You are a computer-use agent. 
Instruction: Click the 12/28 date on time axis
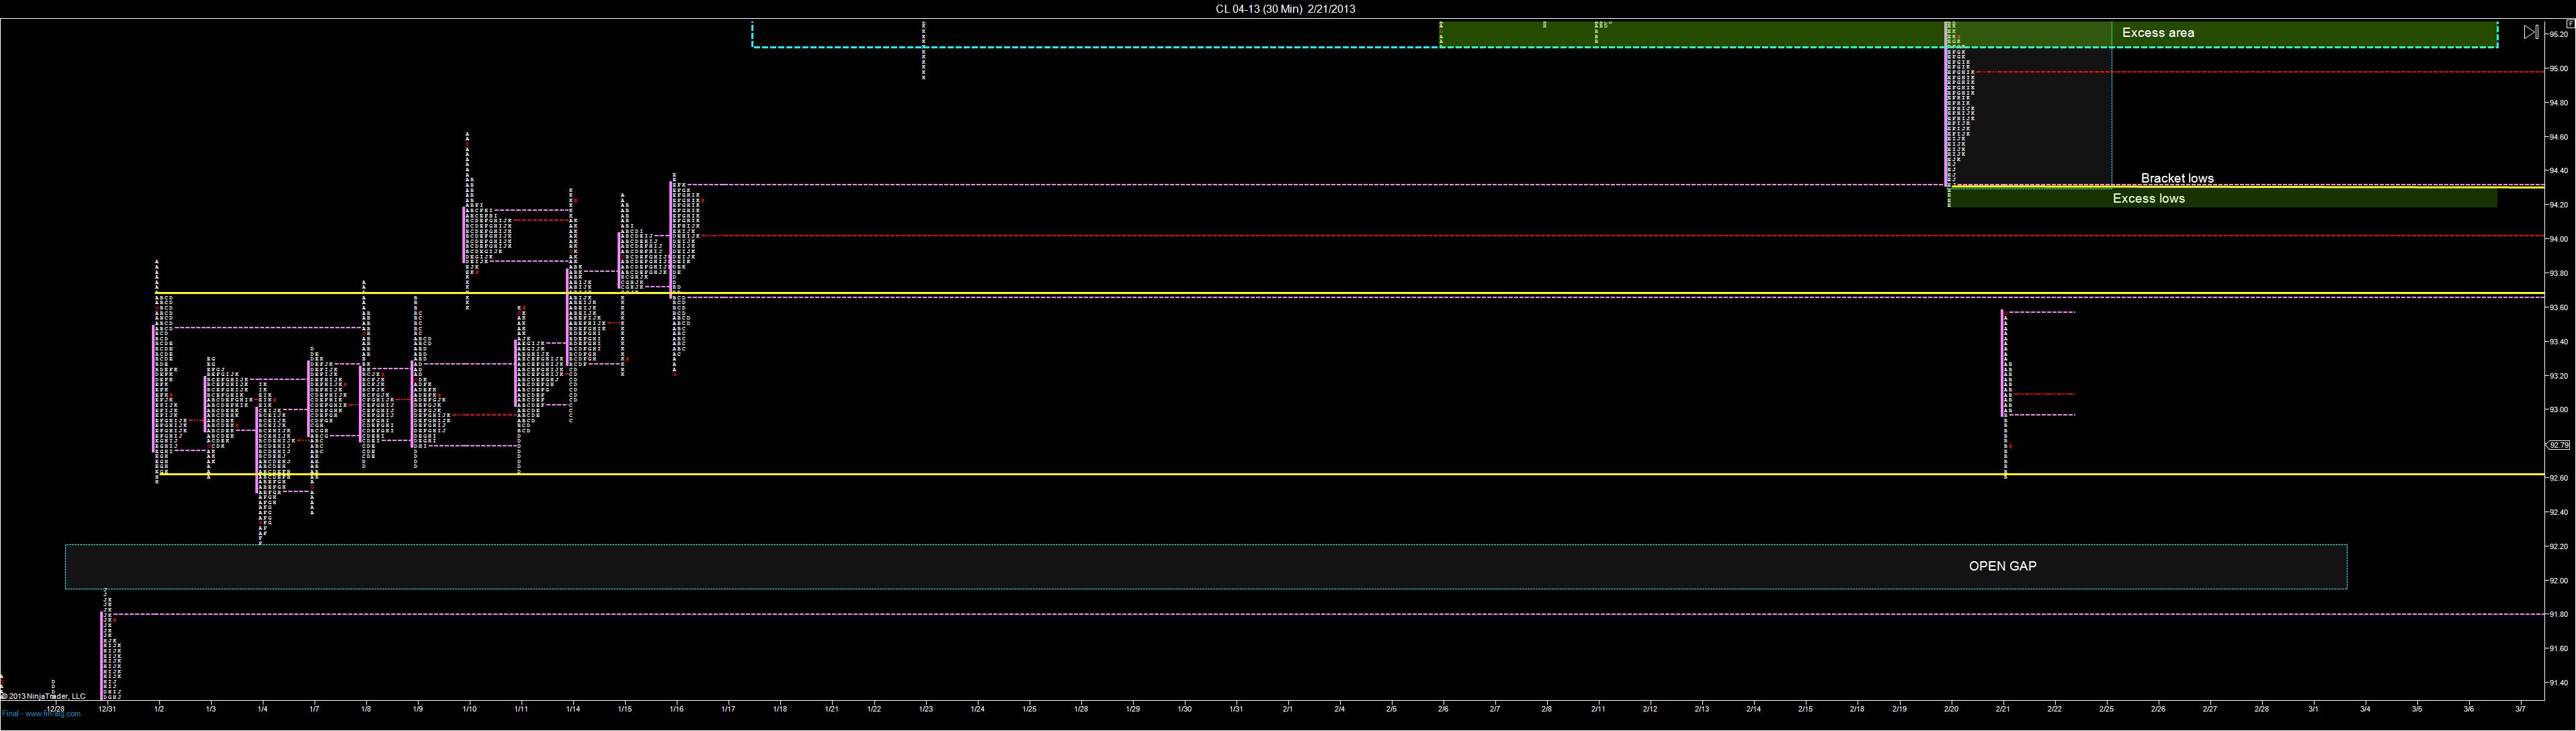pyautogui.click(x=55, y=709)
